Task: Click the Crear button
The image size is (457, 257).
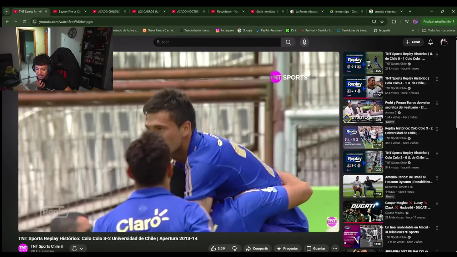Action: (413, 42)
